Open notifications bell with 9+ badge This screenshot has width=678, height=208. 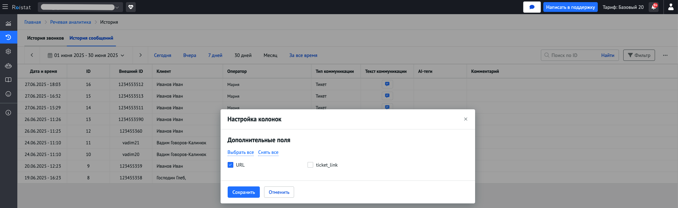tap(654, 7)
